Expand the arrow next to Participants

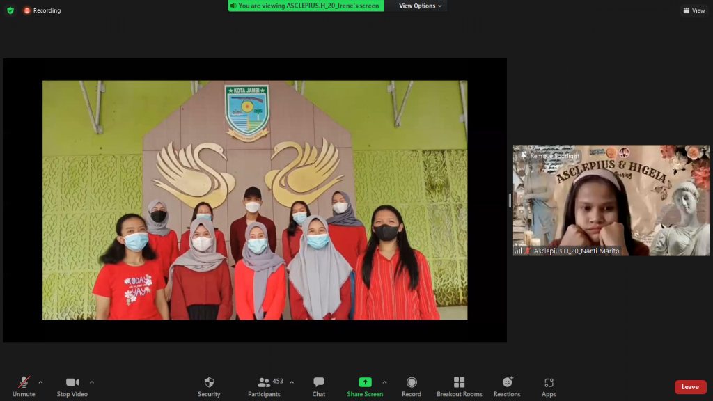tap(291, 382)
